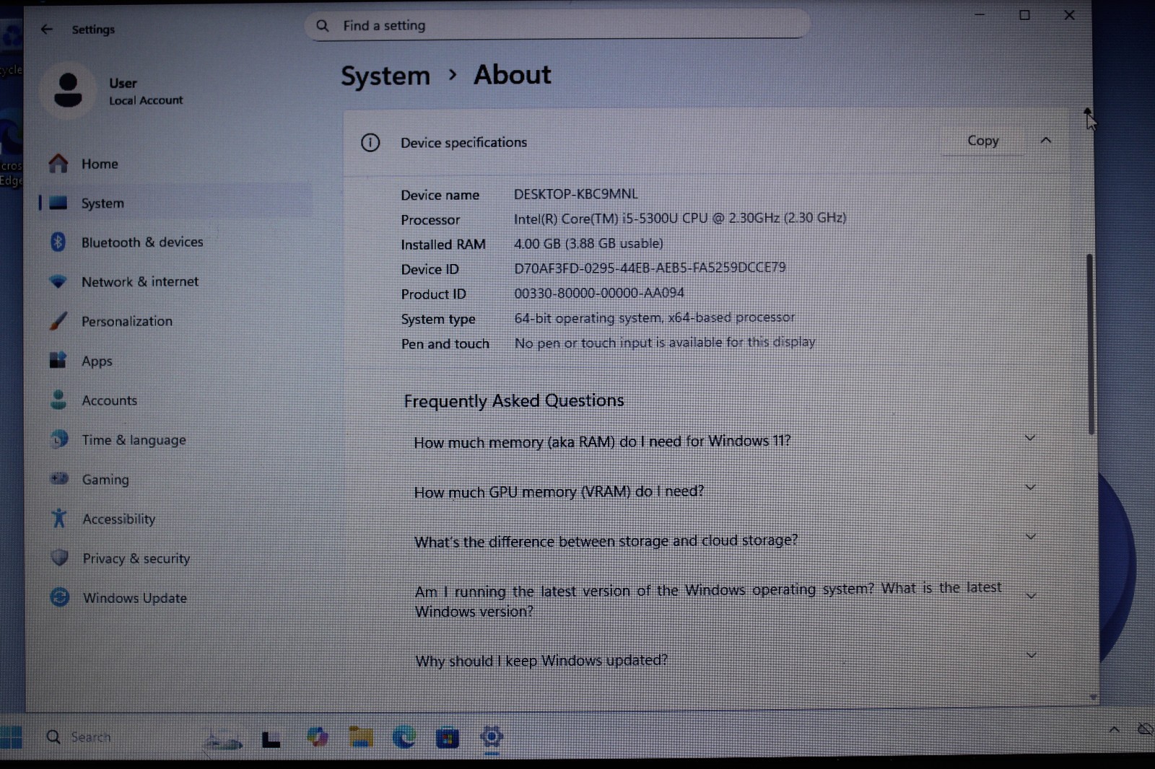Open Apps settings label

pos(97,361)
